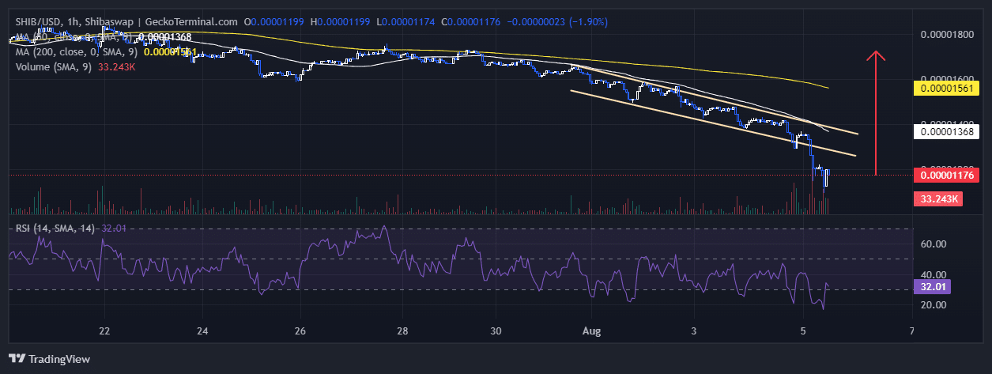Click the yellow 200 MA line on chart
This screenshot has height=374, width=992.
(553, 59)
